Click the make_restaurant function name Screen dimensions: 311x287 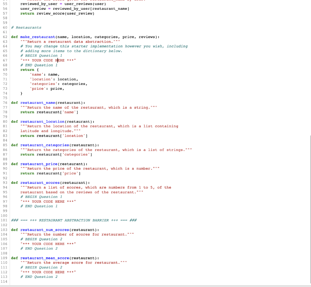click(37, 37)
